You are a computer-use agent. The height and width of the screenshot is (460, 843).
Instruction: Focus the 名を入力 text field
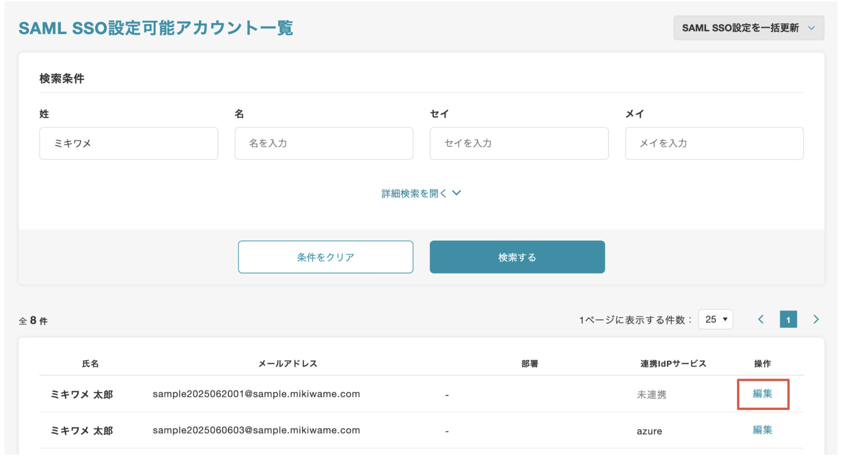click(323, 143)
